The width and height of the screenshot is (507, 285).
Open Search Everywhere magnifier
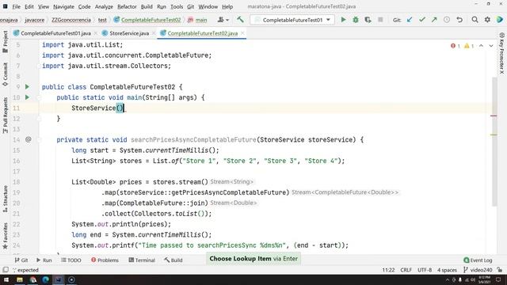point(475,20)
